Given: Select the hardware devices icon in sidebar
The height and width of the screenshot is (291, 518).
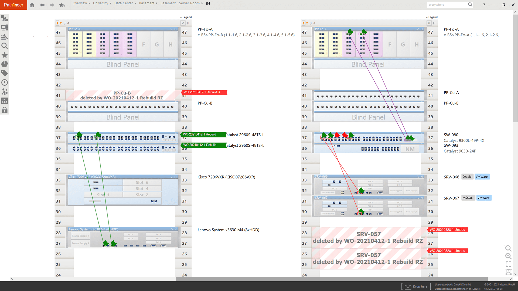Looking at the screenshot, I should click(x=5, y=27).
